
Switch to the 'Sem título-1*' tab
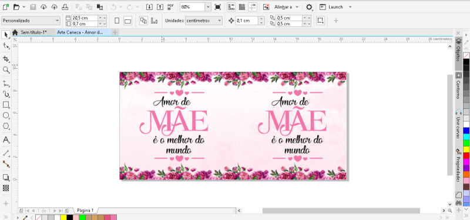[x=33, y=32]
